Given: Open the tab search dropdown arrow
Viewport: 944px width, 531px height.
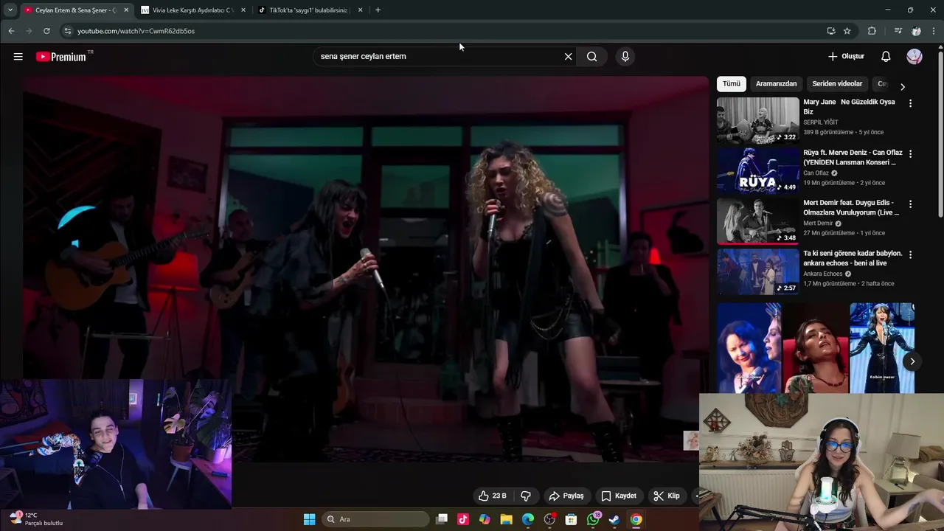Looking at the screenshot, I should coord(10,10).
